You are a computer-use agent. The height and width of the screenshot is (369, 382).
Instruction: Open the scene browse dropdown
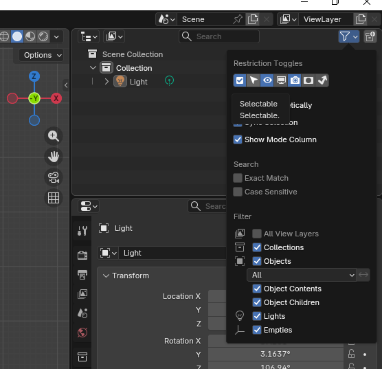pos(167,19)
